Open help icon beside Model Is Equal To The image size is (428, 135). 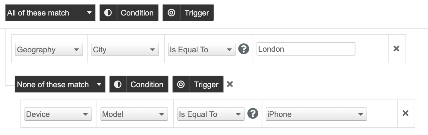tap(253, 114)
